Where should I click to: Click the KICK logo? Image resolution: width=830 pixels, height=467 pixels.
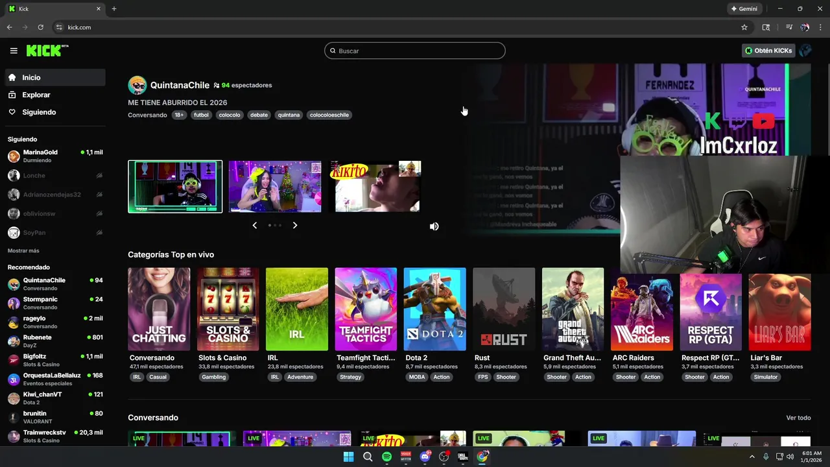point(47,51)
